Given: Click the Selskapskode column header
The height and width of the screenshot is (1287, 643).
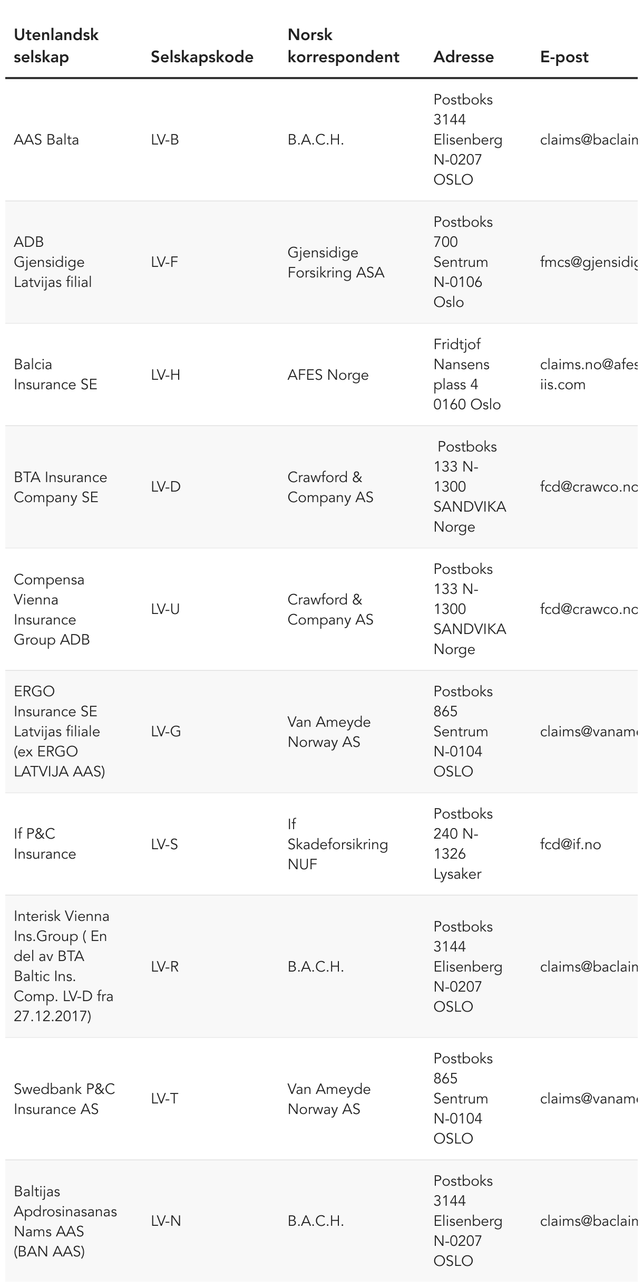Looking at the screenshot, I should [x=202, y=57].
